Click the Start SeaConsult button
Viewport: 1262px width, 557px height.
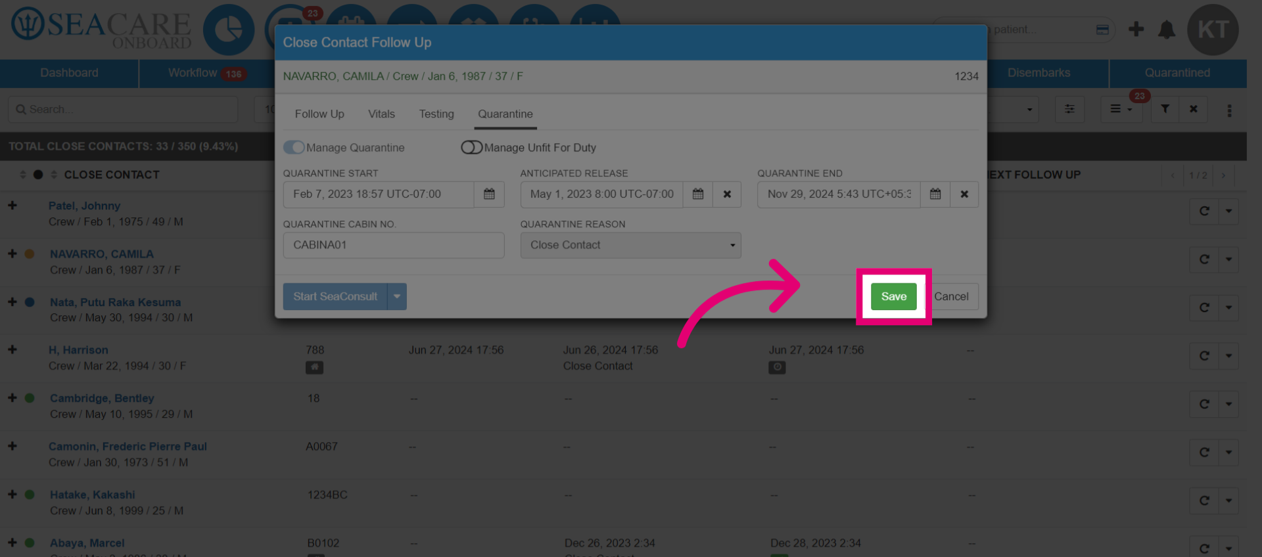coord(335,296)
